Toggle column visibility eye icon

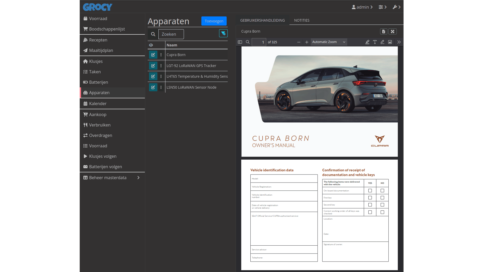[151, 45]
